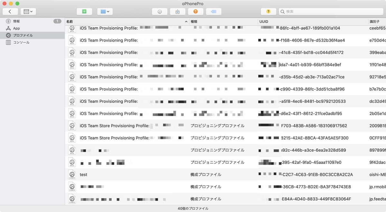
Task: Click PROV icon of row ending 43FA5AE5F300
Action: coord(72,138)
